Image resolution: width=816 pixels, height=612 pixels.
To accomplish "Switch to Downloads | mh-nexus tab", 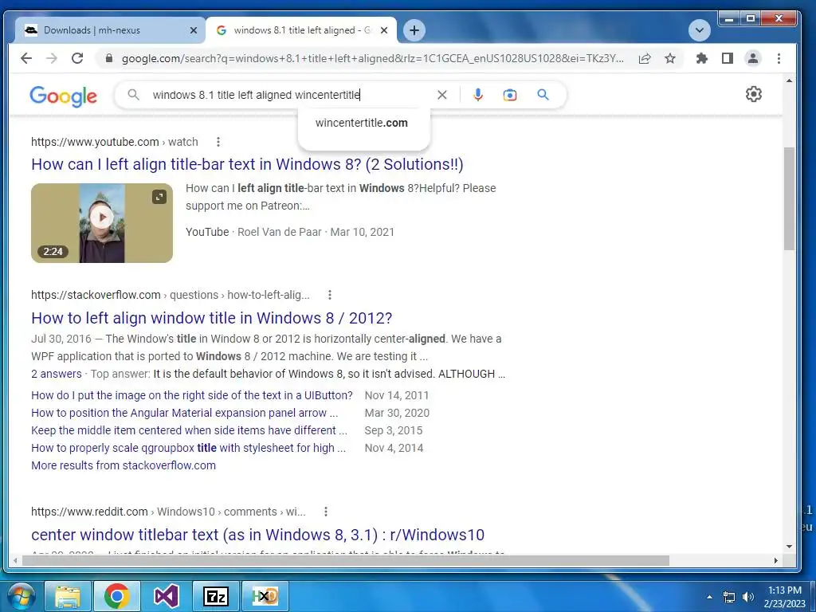I will [x=109, y=30].
